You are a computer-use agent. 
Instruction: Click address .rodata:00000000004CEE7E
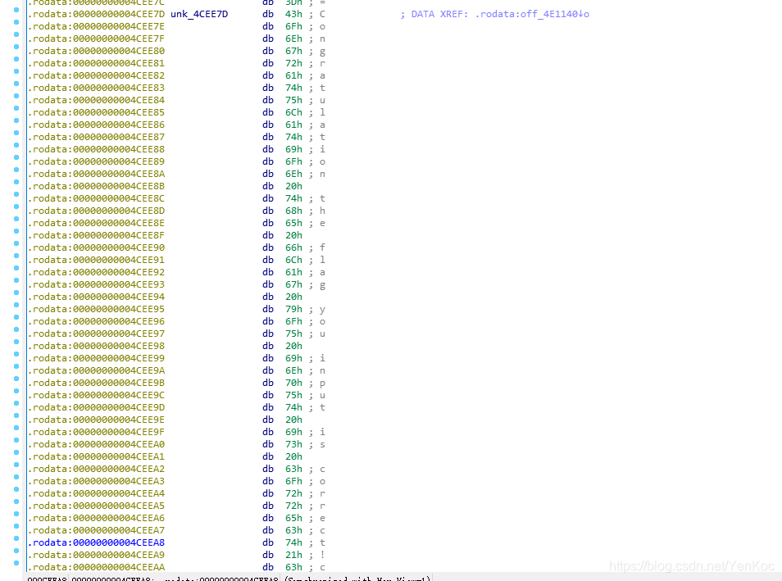click(x=96, y=26)
